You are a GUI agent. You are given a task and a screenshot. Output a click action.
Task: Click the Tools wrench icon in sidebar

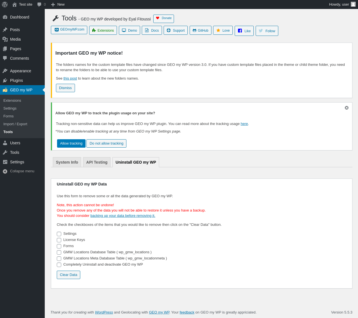[x=5, y=152]
